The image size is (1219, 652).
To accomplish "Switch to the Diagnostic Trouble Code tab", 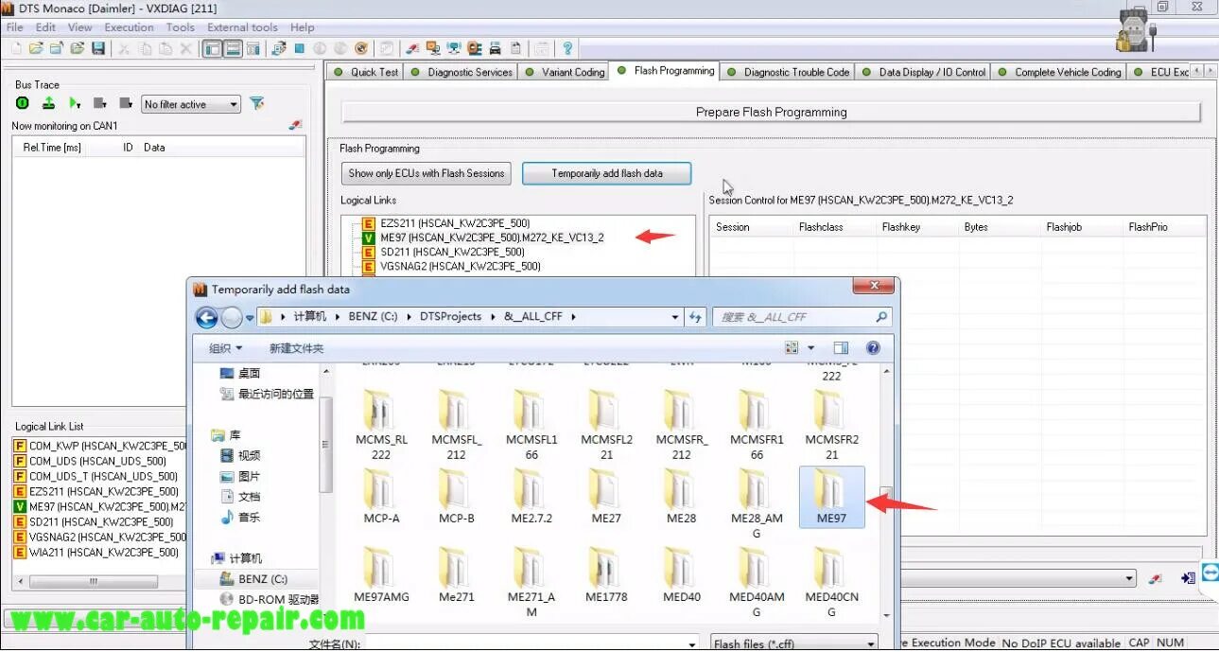I will 789,72.
